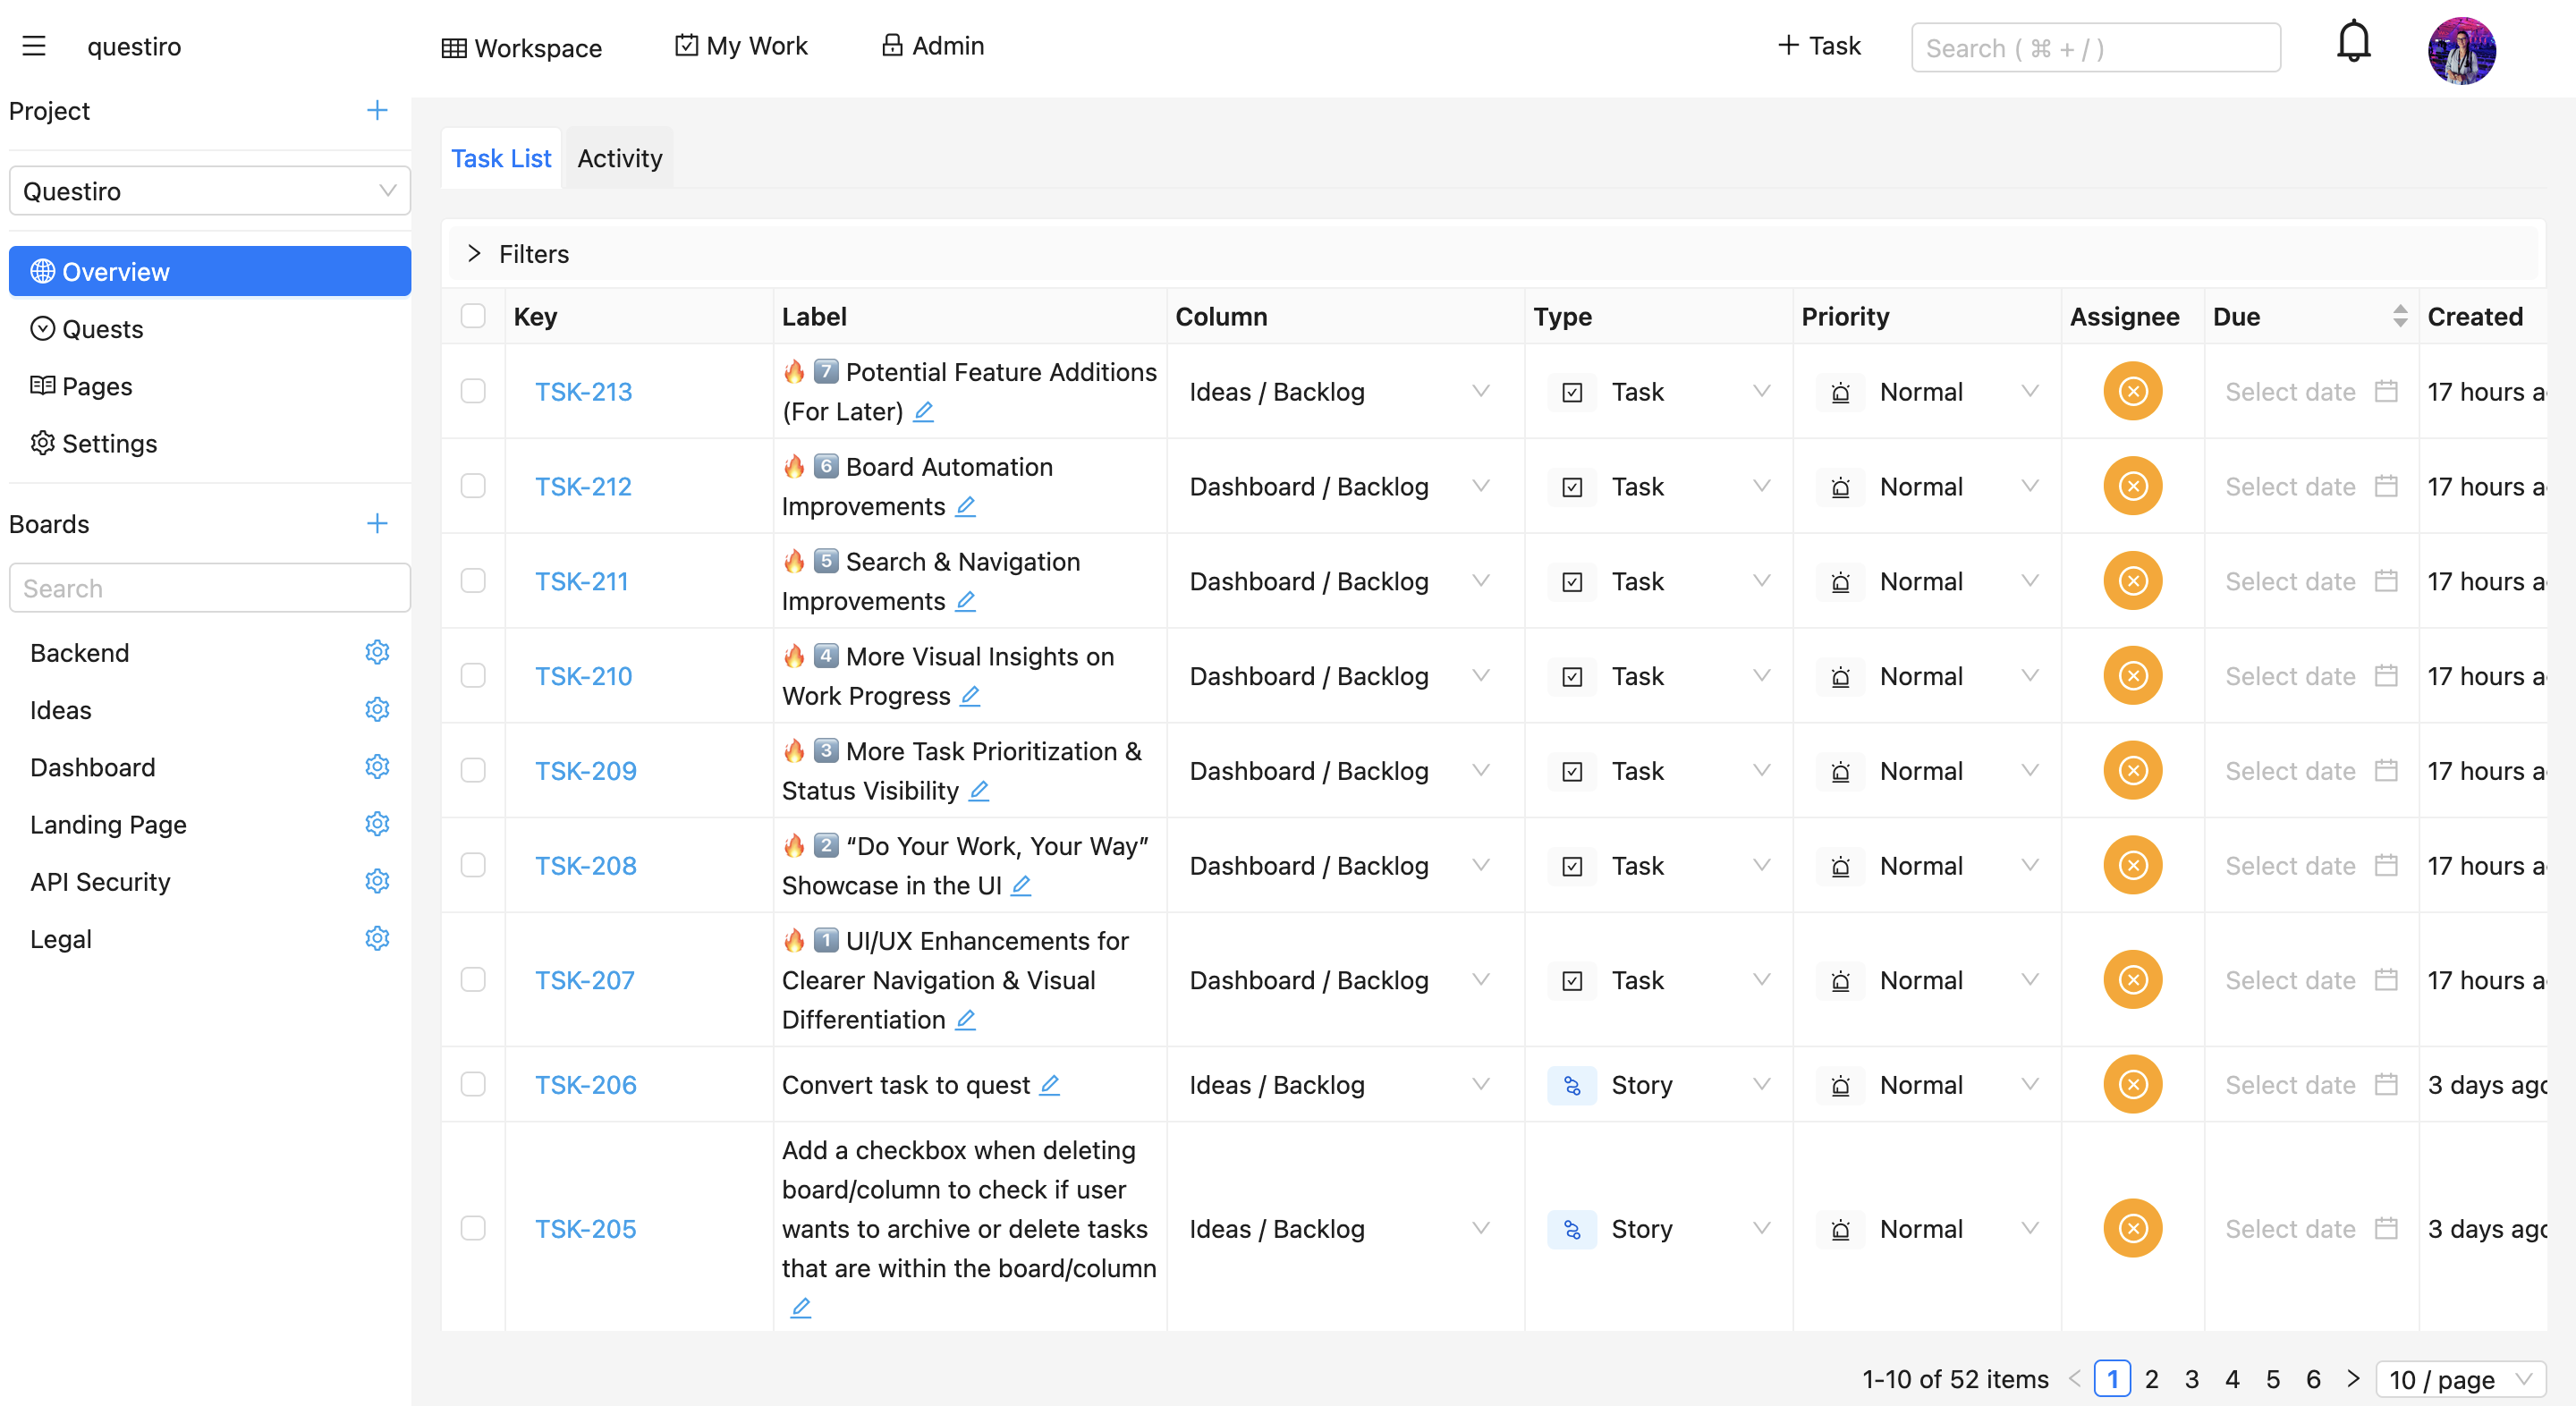This screenshot has height=1406, width=2576.
Task: Check the TSK-205 row checkbox
Action: [x=473, y=1228]
